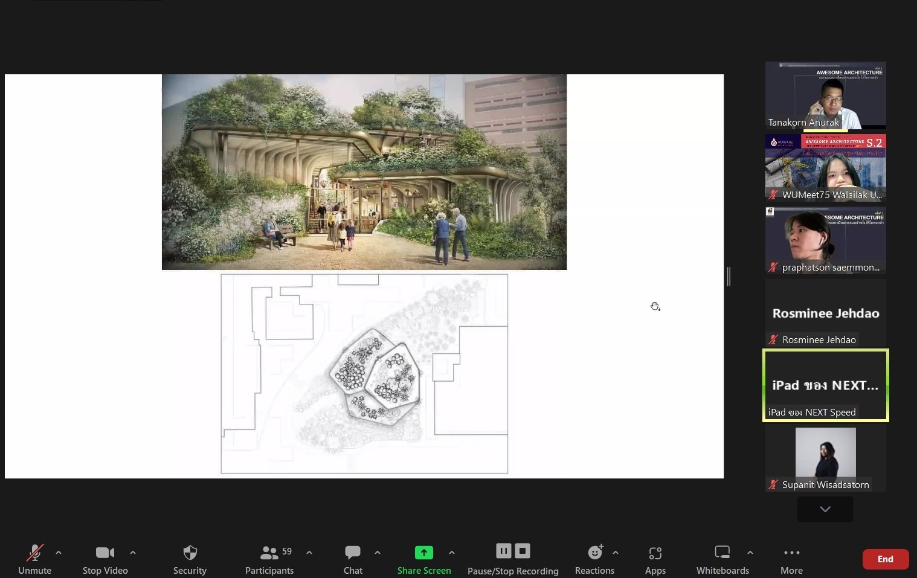Open the Apps panel
Screen dimensions: 917x578
click(x=655, y=559)
